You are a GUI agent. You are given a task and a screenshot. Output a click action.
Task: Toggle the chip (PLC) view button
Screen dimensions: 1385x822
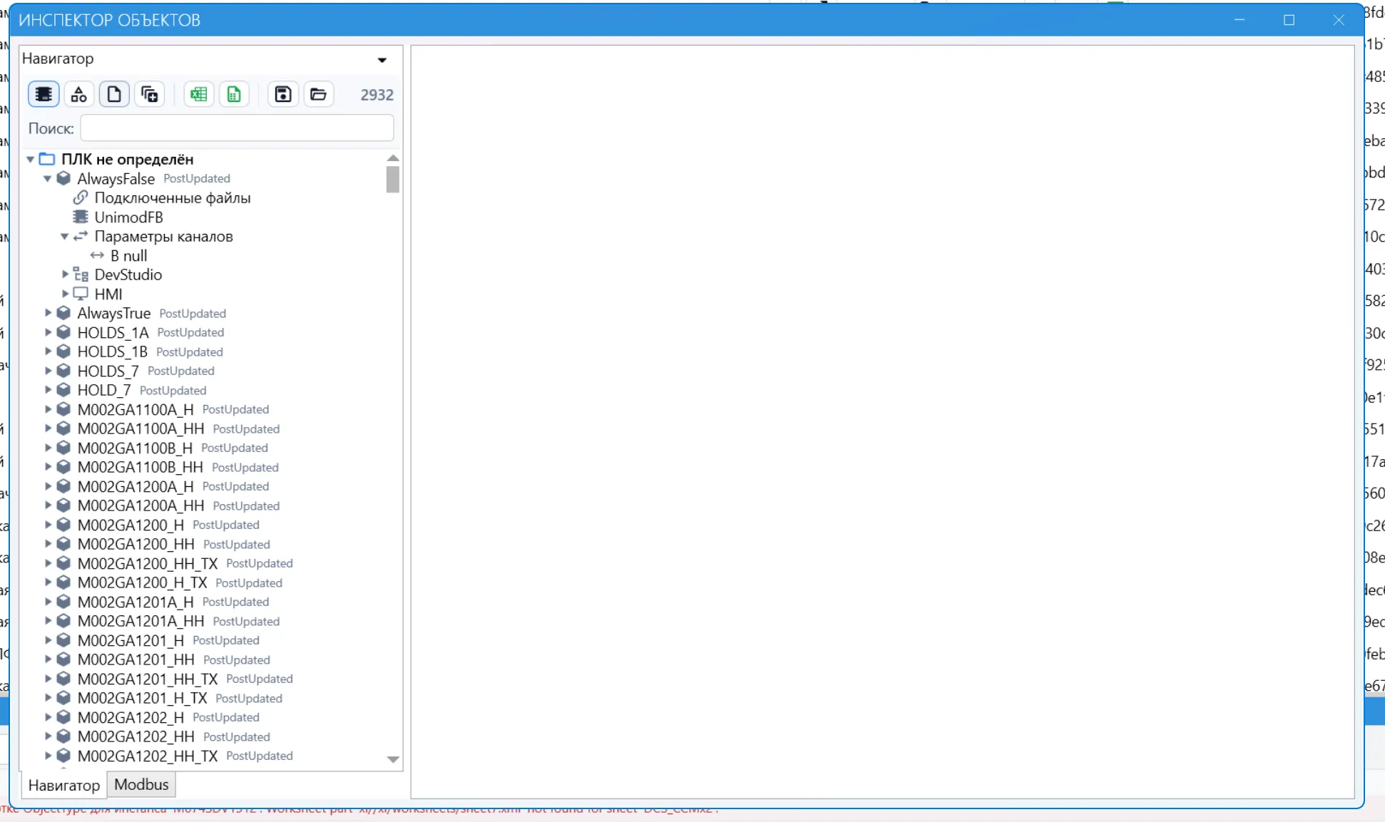click(x=44, y=94)
